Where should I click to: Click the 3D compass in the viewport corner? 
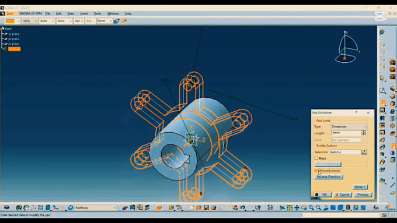click(347, 48)
